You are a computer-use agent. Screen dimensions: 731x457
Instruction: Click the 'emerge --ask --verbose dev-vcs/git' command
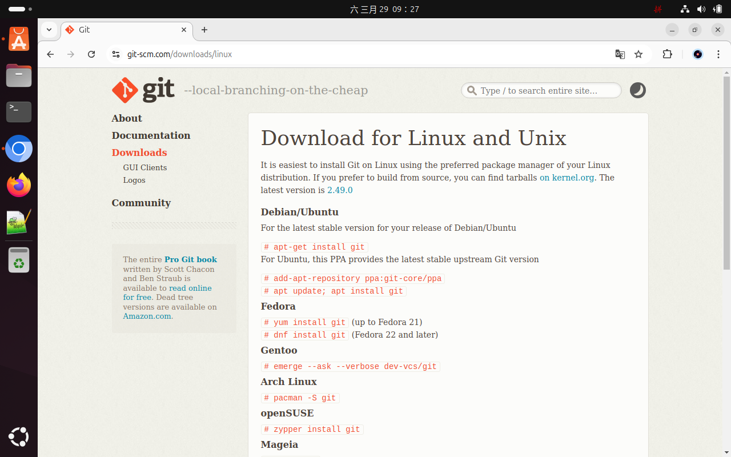tap(351, 366)
